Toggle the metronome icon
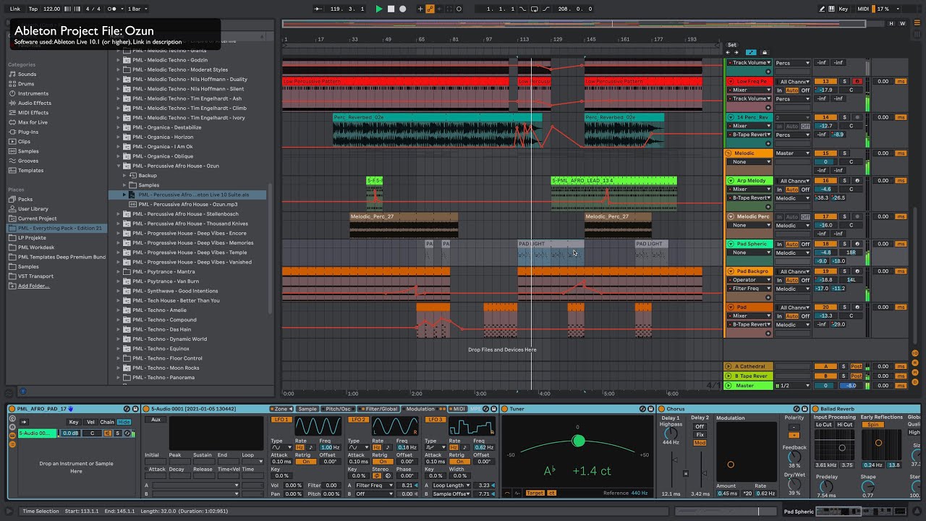 [x=113, y=9]
